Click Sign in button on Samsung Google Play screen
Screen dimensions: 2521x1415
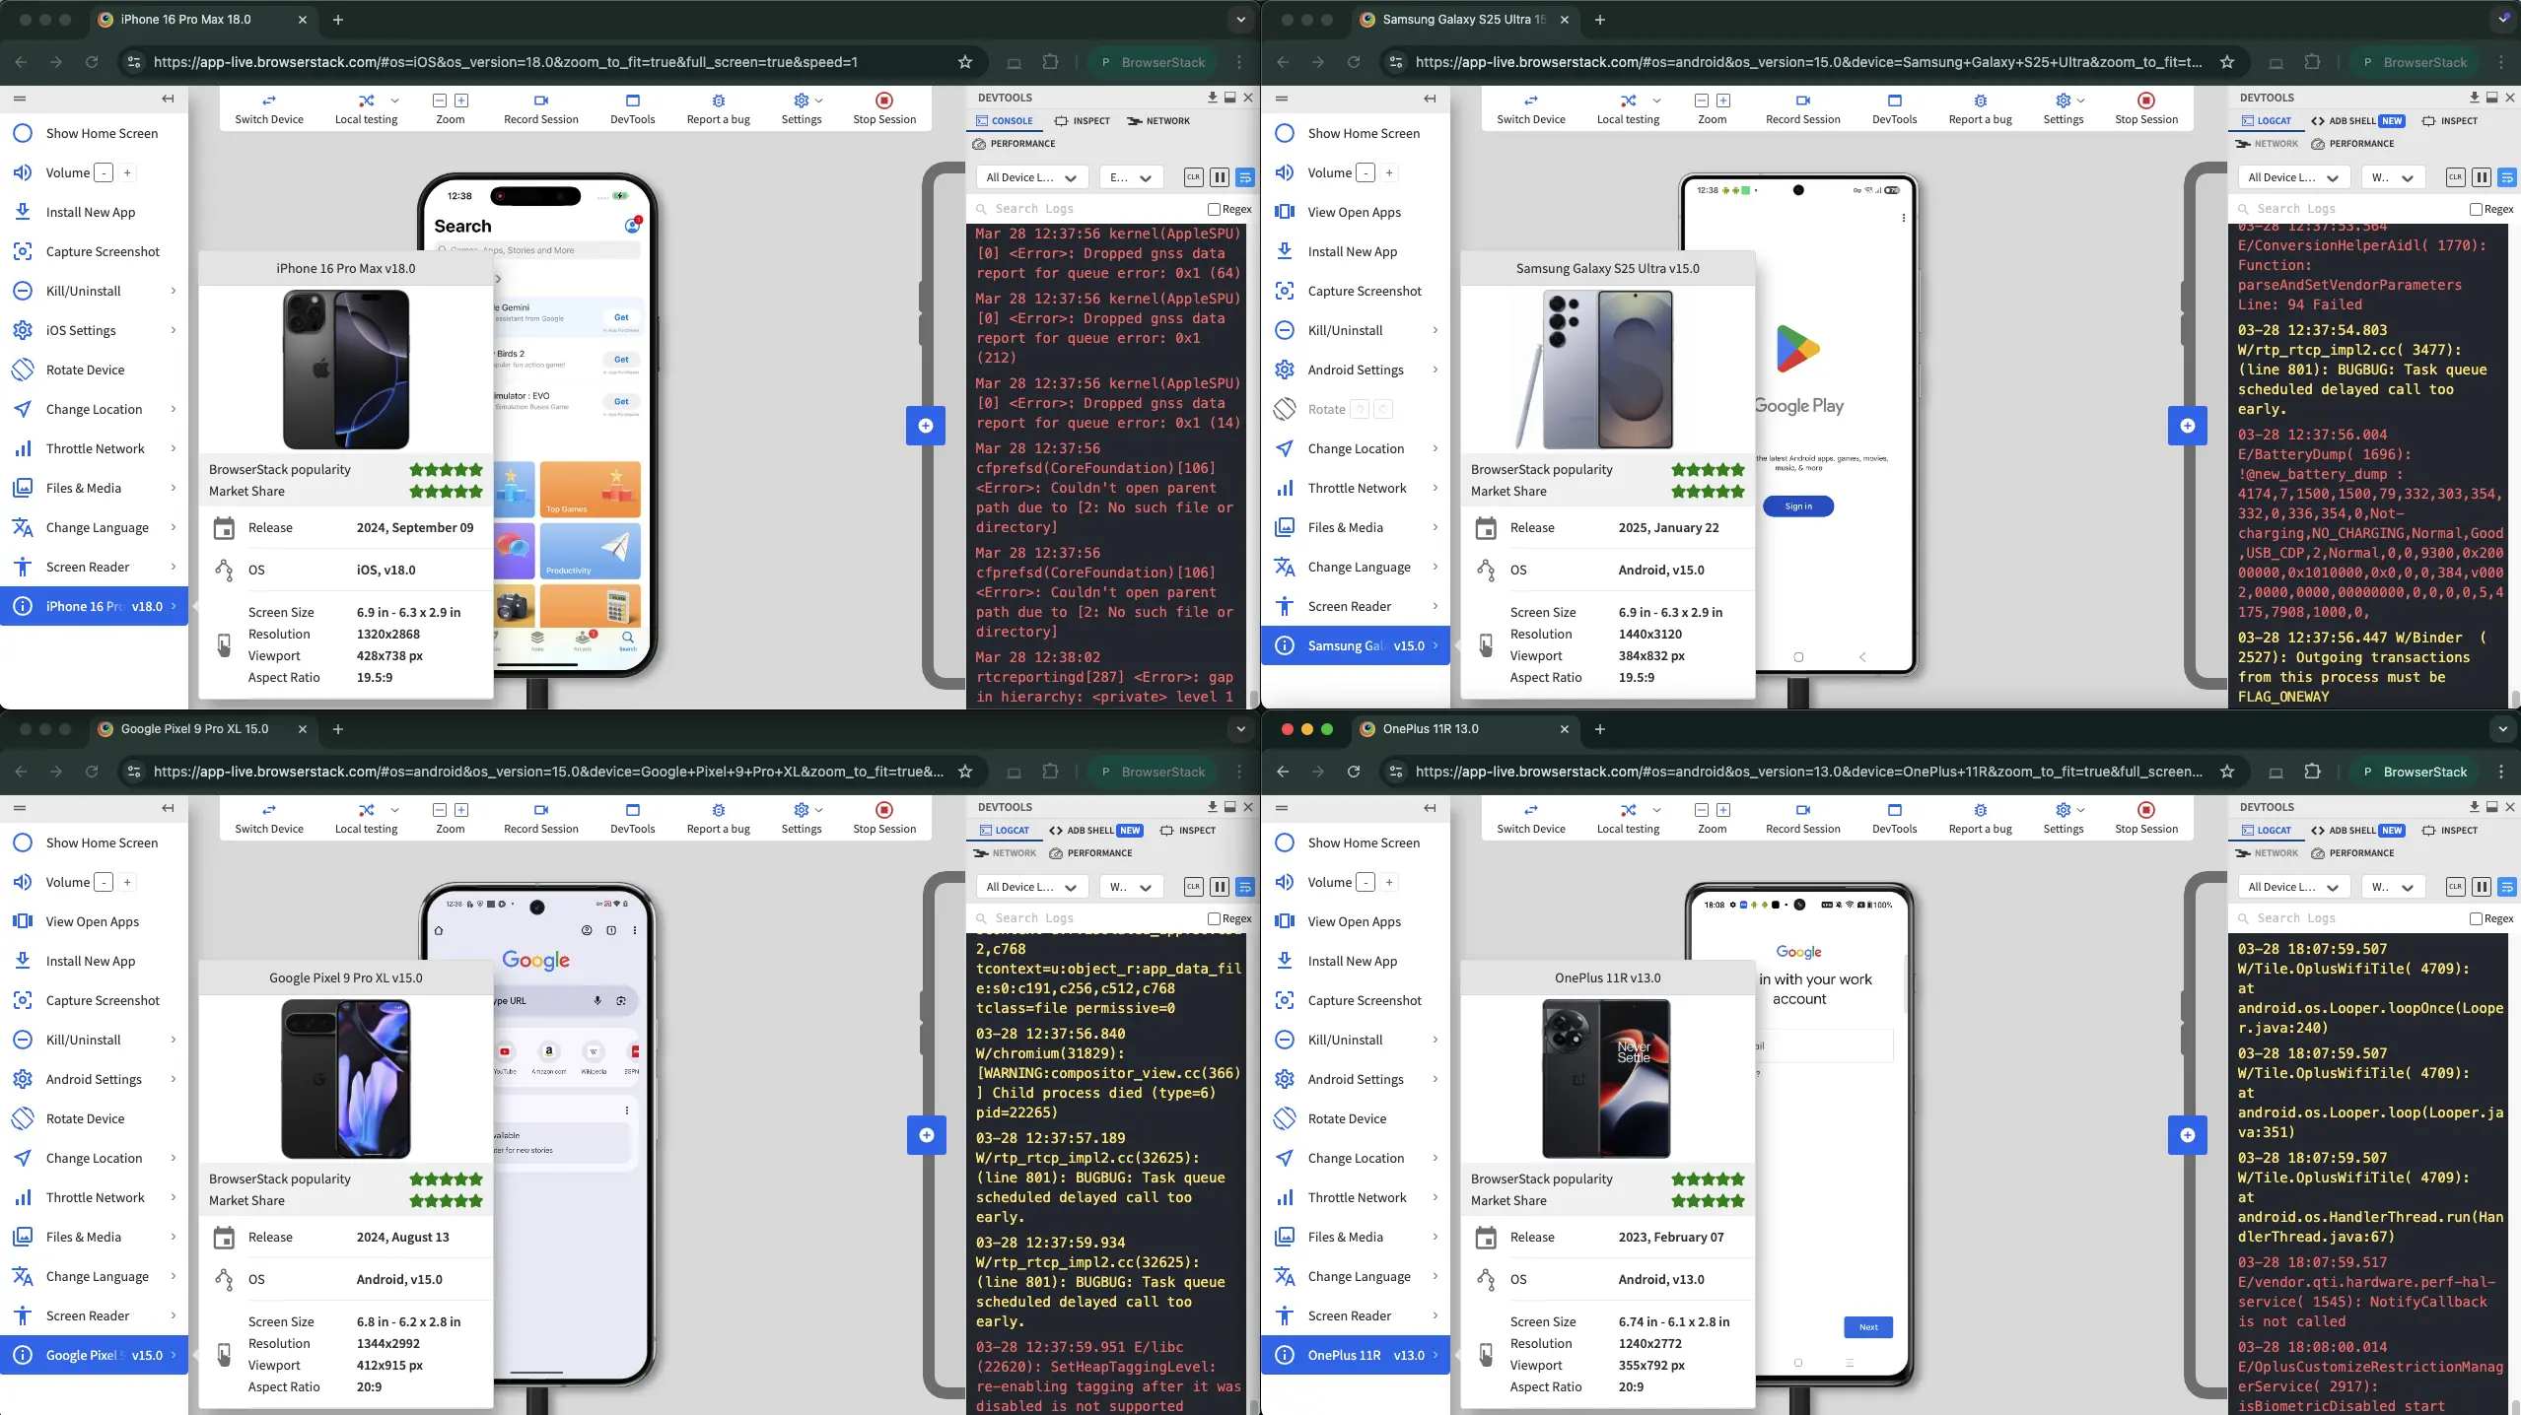[x=1797, y=506]
